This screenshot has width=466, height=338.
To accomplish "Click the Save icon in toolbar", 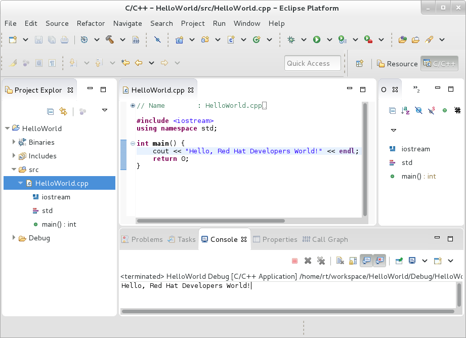I will tap(38, 39).
